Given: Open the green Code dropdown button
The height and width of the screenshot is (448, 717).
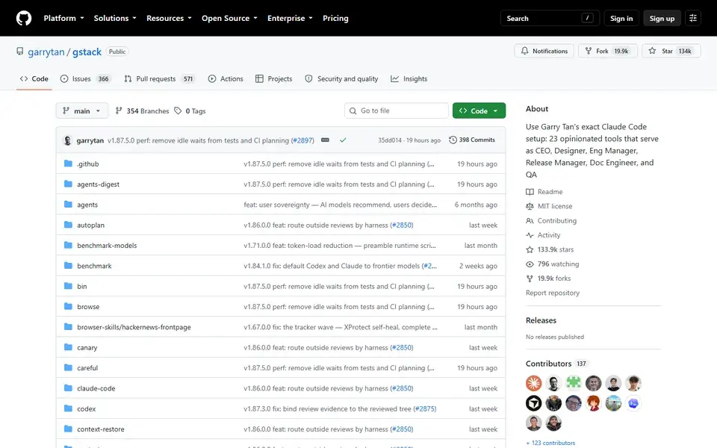Looking at the screenshot, I should pyautogui.click(x=479, y=111).
